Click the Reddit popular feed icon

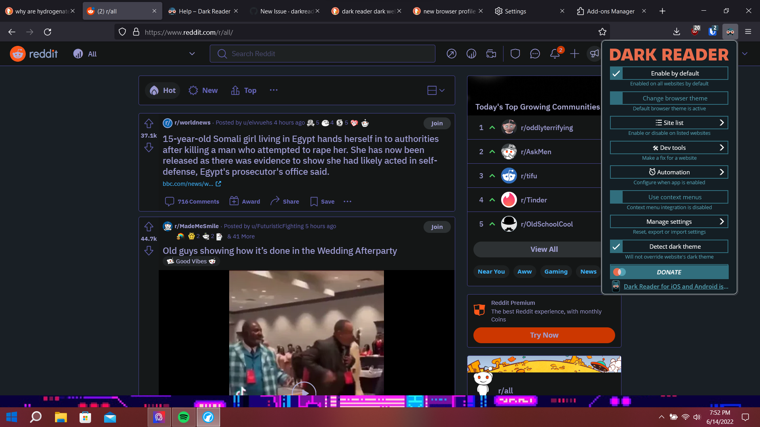tap(451, 54)
